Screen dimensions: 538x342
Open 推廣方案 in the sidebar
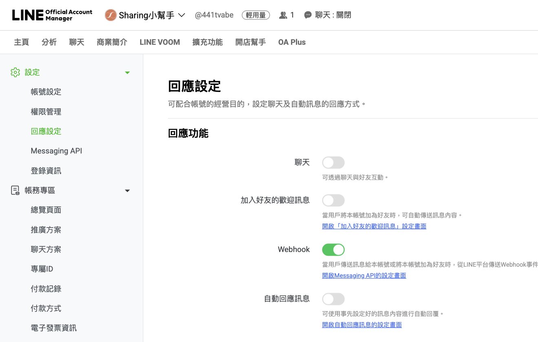tap(46, 230)
